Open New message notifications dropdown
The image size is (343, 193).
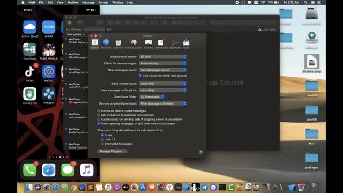[163, 90]
